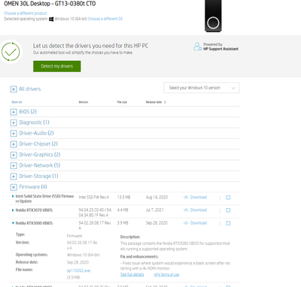The image size is (301, 287).
Task: Expand the Driver-Network (5) category
Action: 14,165
